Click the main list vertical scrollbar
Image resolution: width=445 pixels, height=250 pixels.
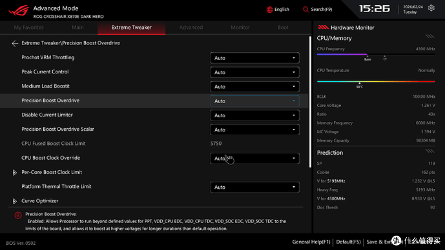309,102
